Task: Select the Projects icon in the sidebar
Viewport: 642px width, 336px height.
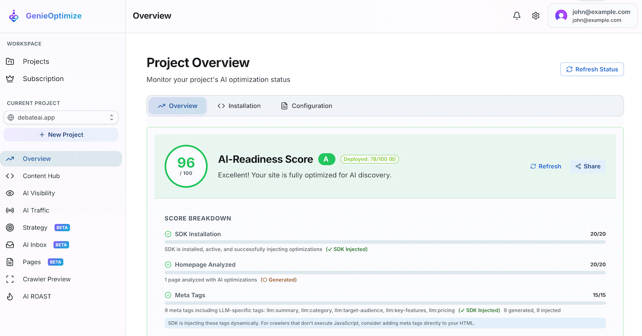Action: pos(10,61)
